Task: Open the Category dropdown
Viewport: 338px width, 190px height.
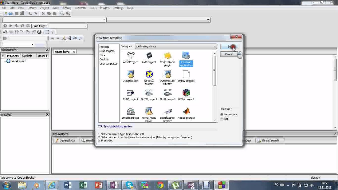Action: 176,46
